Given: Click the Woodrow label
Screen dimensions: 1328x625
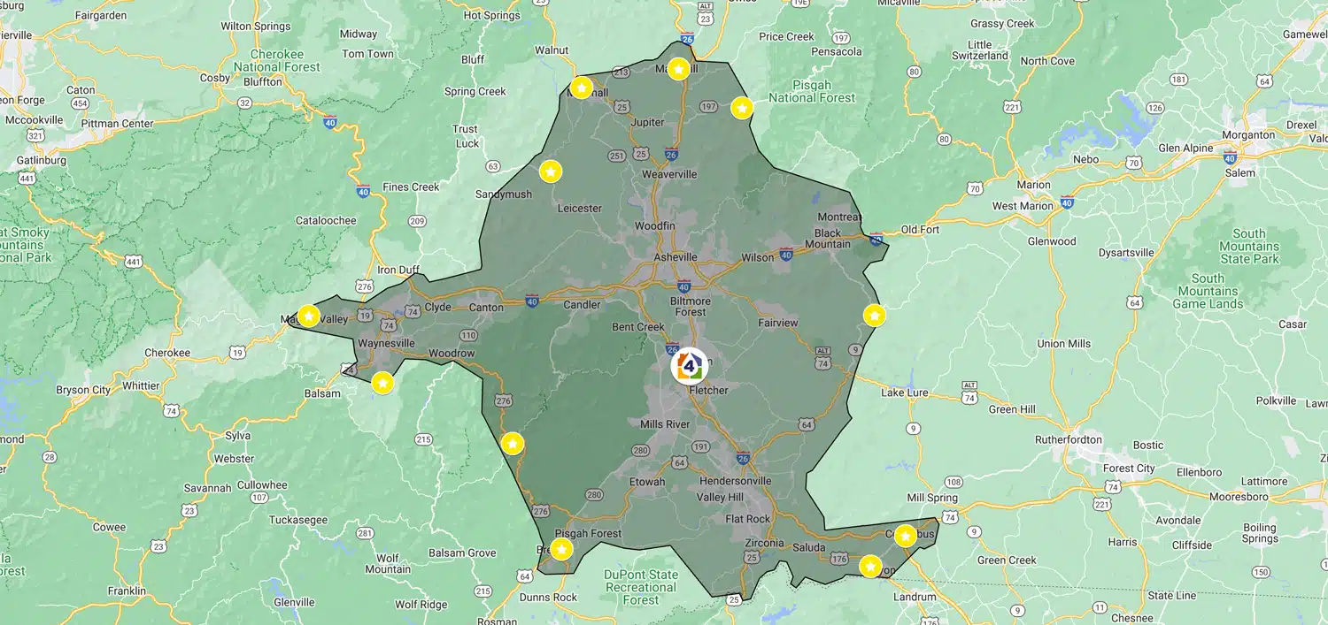Looking at the screenshot, I should [452, 354].
